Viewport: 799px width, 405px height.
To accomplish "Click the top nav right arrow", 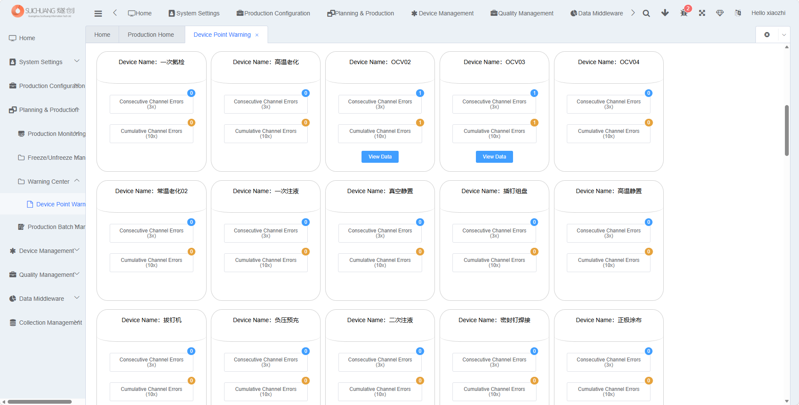I will 633,13.
